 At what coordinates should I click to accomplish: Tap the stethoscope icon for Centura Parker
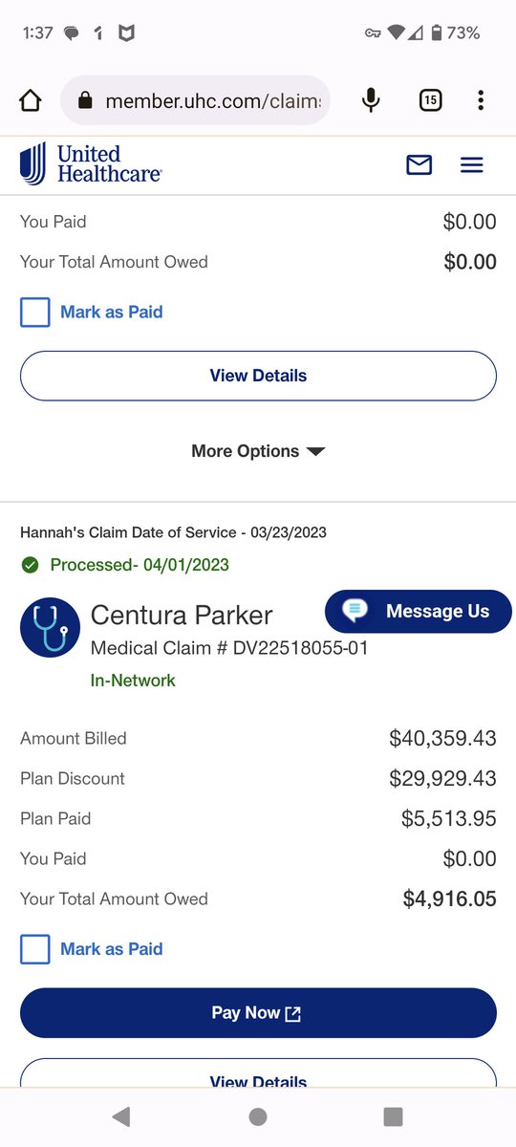point(50,627)
